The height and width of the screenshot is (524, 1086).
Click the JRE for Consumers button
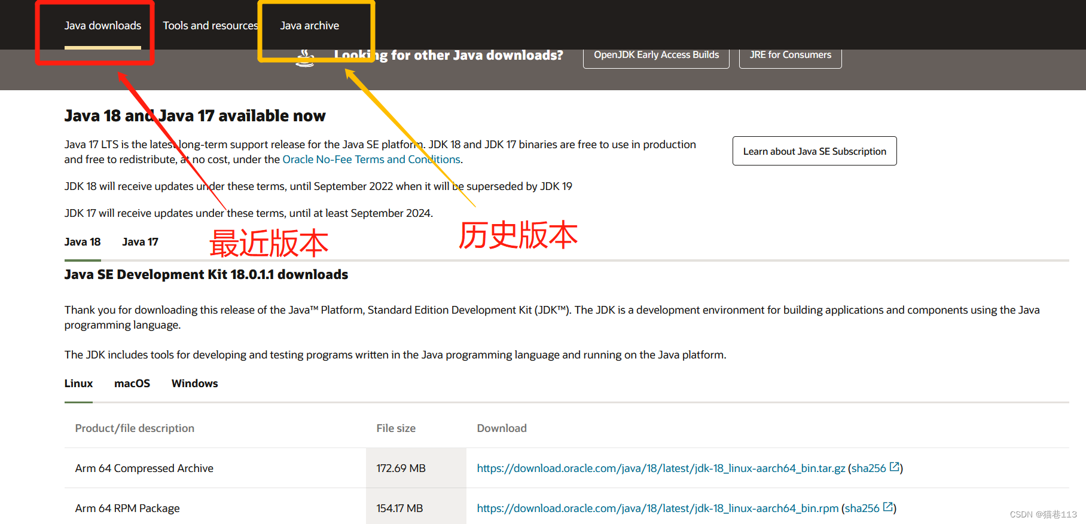pyautogui.click(x=790, y=55)
